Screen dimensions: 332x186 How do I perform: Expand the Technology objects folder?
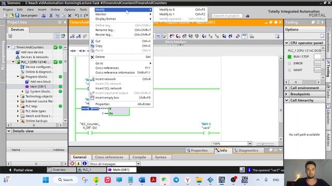pos(18,96)
